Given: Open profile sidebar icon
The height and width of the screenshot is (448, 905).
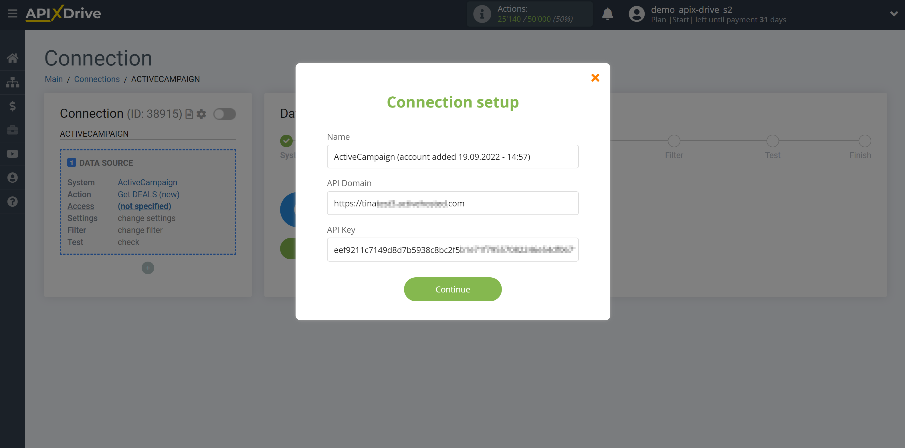Looking at the screenshot, I should coord(13,178).
